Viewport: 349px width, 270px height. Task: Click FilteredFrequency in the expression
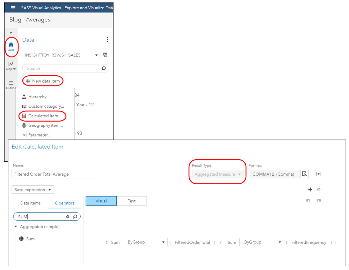click(x=309, y=242)
